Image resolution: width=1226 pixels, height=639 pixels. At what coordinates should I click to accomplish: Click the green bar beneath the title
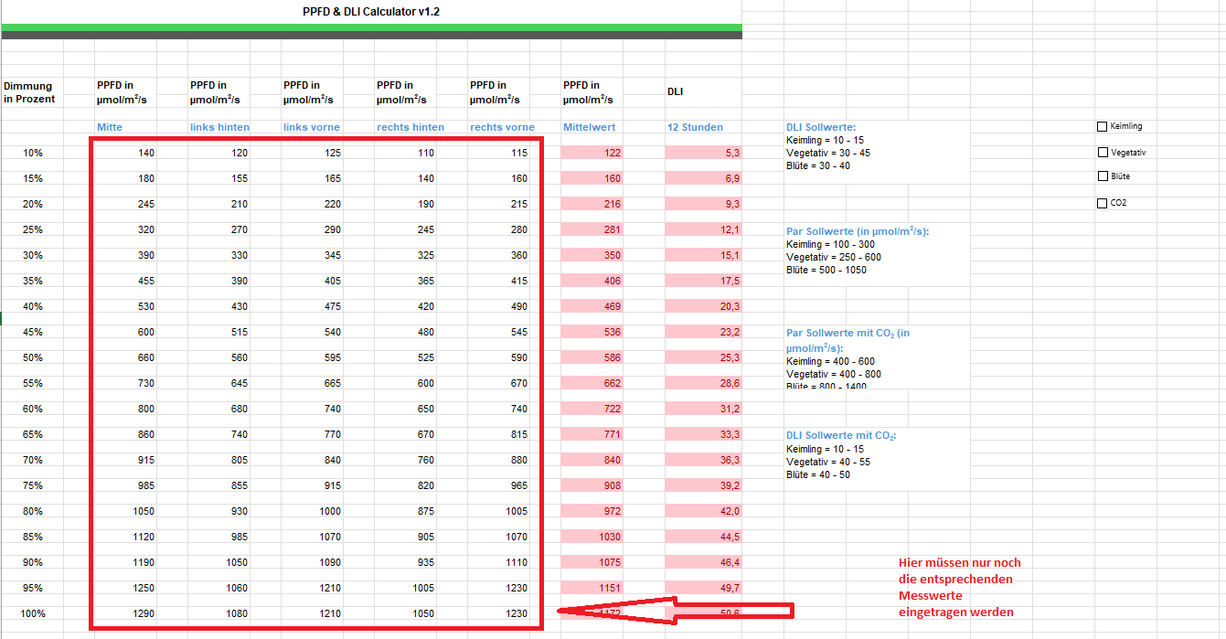[x=371, y=27]
